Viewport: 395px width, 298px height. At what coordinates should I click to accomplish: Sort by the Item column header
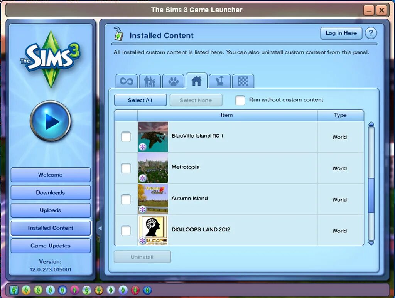point(227,115)
